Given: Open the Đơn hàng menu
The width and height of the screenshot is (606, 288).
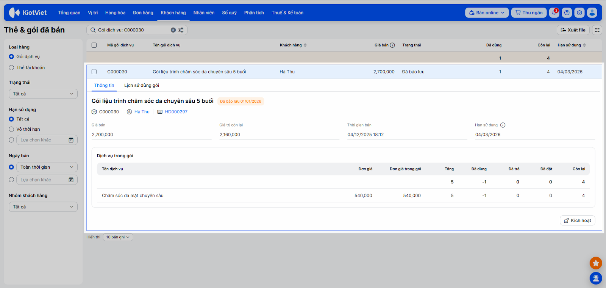Looking at the screenshot, I should click(143, 13).
